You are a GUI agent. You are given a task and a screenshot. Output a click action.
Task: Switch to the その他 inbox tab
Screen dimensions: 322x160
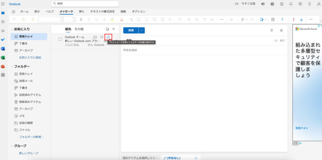pos(79,29)
